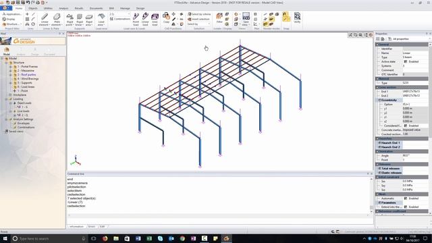
Task: Open the BIM ribbon tab
Action: click(x=111, y=8)
